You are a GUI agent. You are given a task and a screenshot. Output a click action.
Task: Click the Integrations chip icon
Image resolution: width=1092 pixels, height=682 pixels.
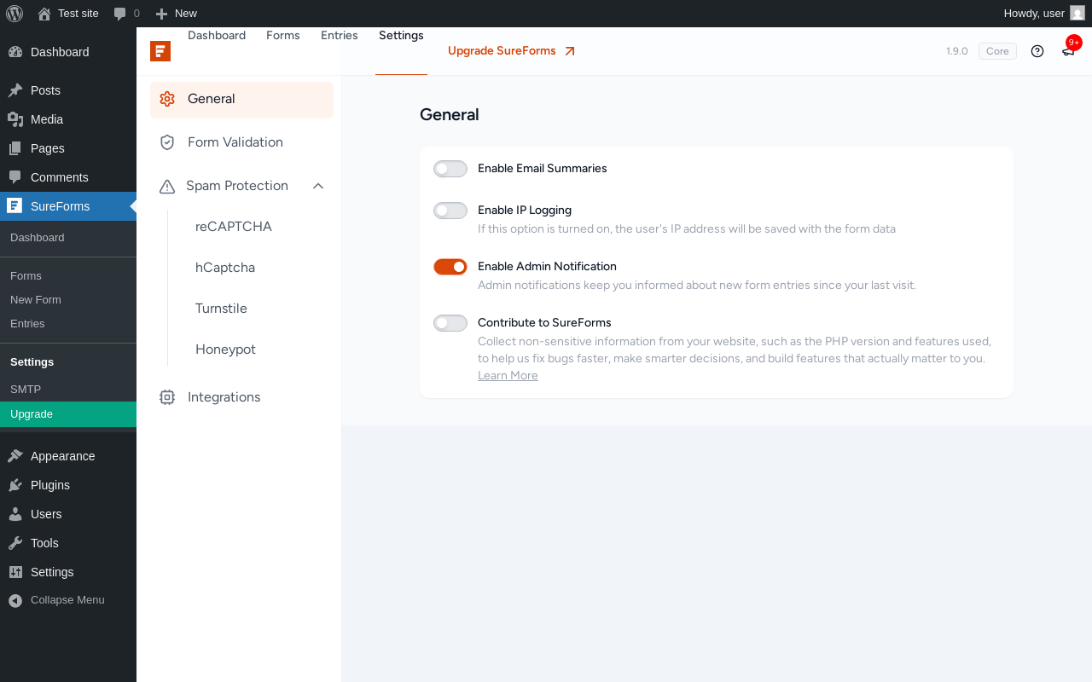click(167, 397)
